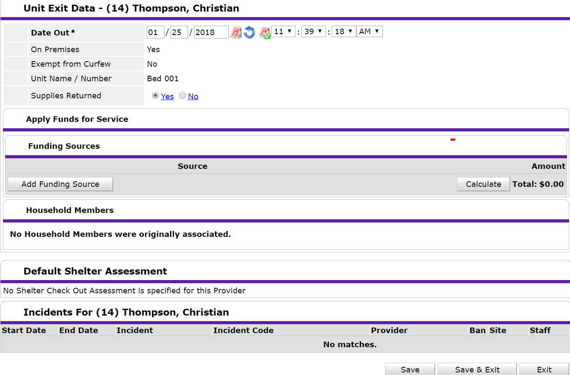Click the Provider column header in Incidents
The image size is (570, 375).
(389, 331)
